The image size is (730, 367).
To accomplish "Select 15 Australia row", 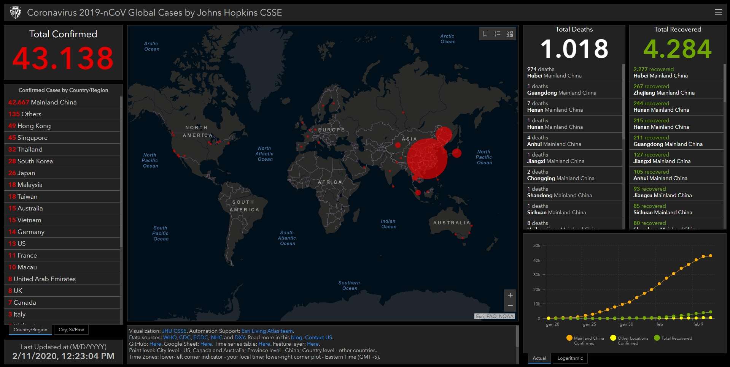I will (x=62, y=208).
